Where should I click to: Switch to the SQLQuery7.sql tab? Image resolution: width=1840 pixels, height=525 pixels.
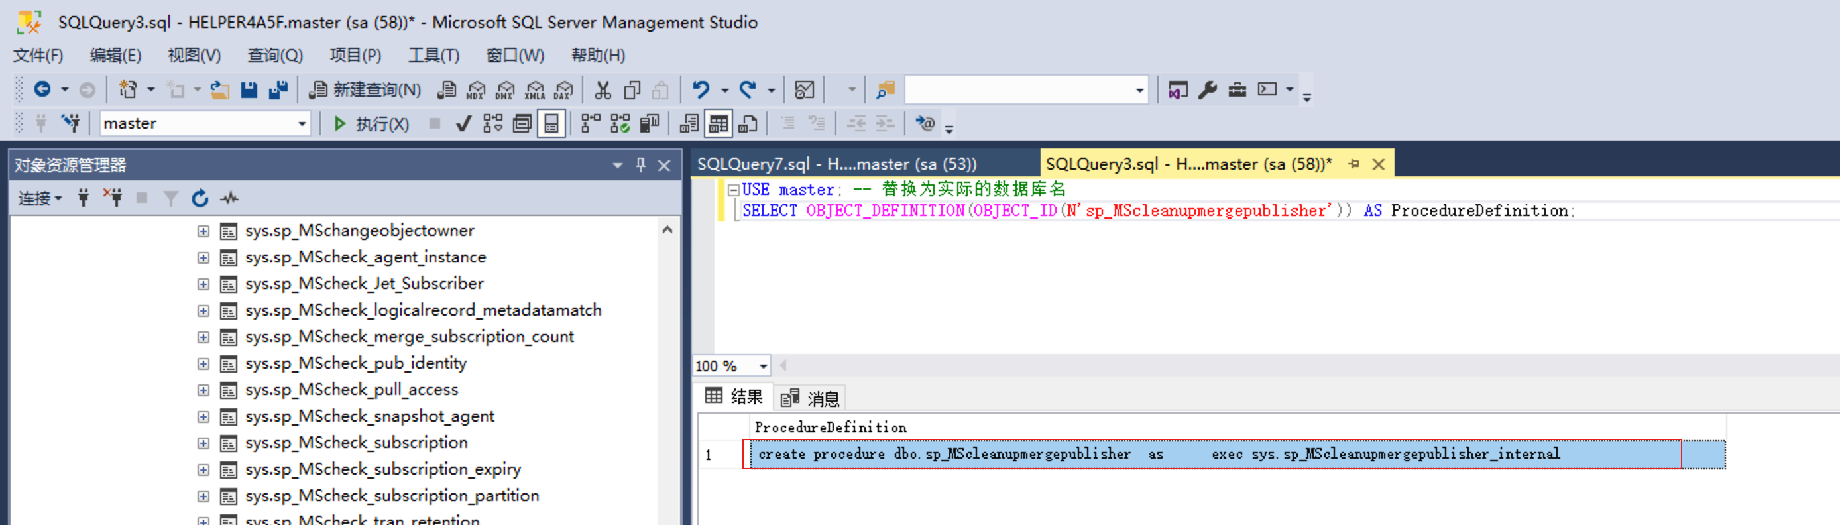(x=836, y=164)
